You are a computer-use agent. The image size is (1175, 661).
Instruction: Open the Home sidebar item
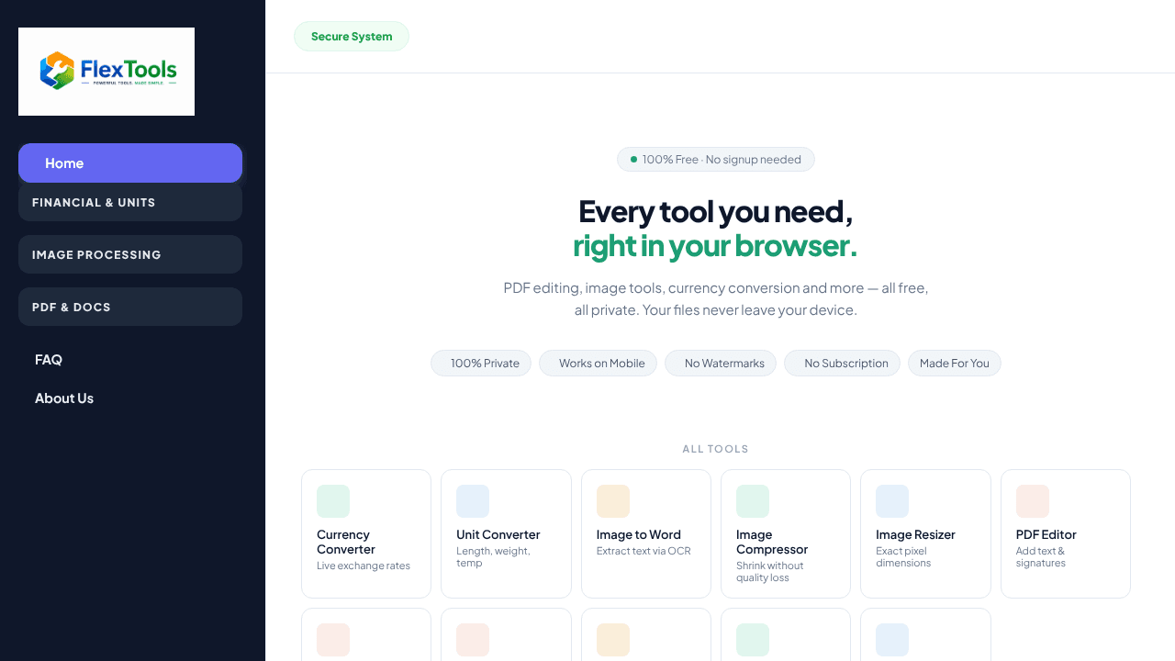tap(130, 163)
